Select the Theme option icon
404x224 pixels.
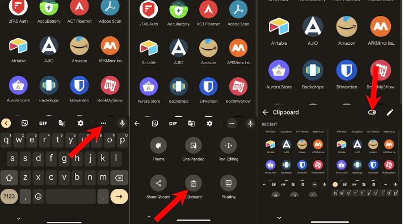click(x=158, y=146)
